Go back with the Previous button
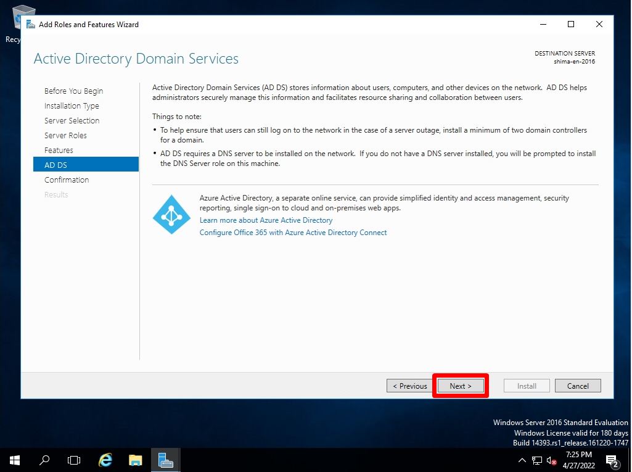The height and width of the screenshot is (472, 632). (x=409, y=386)
